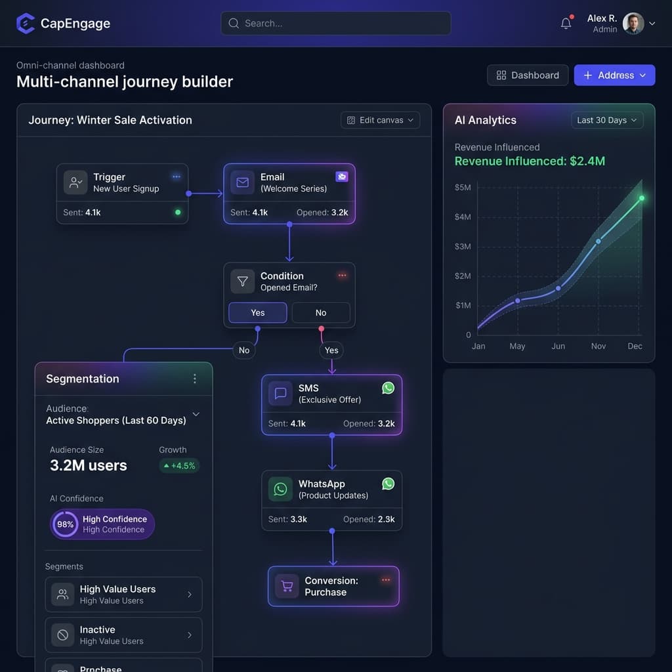
Task: Click the Dec data point on chart
Action: click(x=642, y=198)
